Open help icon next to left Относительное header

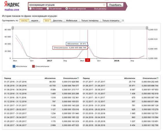(78, 78)
